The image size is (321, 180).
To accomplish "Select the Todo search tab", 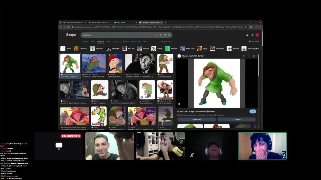I will click(x=93, y=42).
